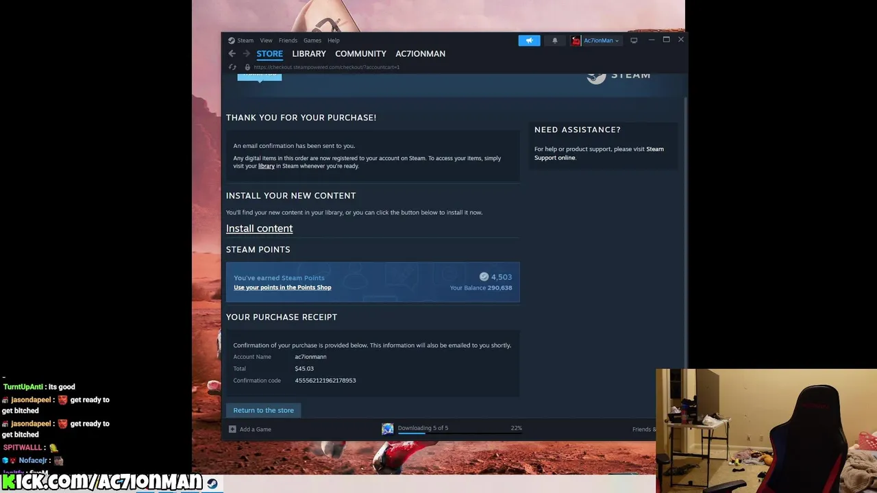The width and height of the screenshot is (877, 493).
Task: Switch to the STORE tab
Action: pos(269,53)
